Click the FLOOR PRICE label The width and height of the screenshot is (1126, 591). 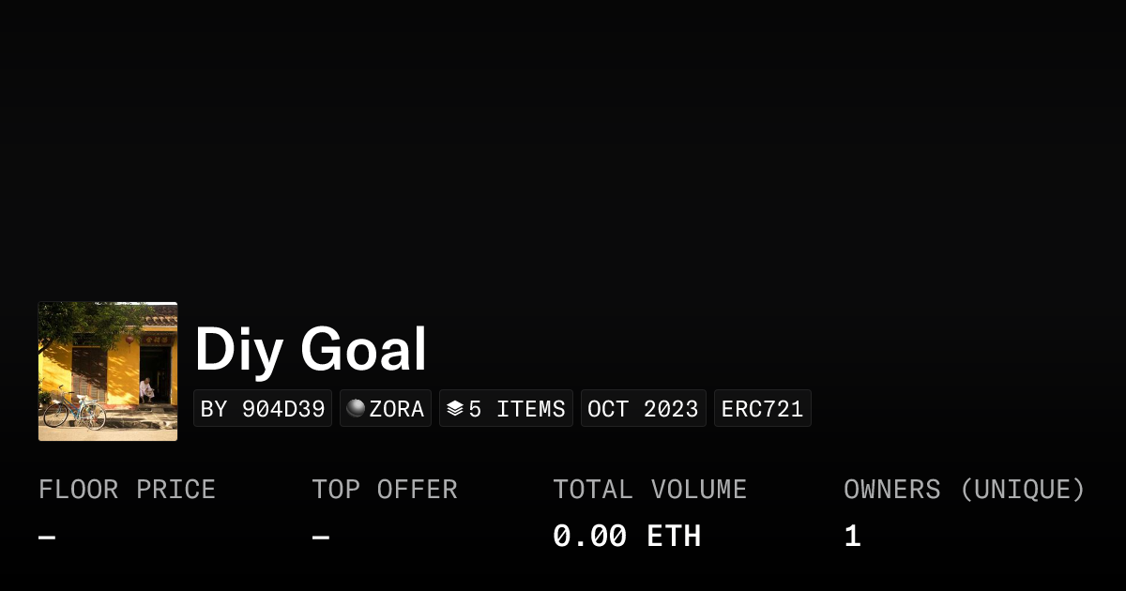click(x=128, y=490)
